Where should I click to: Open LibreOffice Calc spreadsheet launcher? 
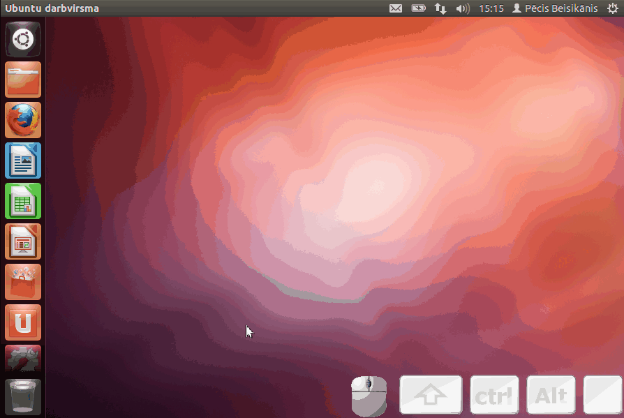pyautogui.click(x=22, y=201)
